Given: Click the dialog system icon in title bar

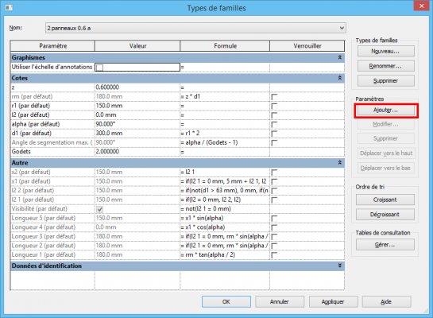Looking at the screenshot, I should [x=9, y=7].
